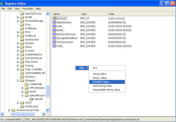Click the tree scroll up arrow
This screenshot has height=122, width=176.
click(48, 14)
